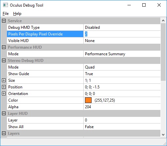This screenshot has height=146, width=167.
Task: Click the scrollbar down arrow
Action: pos(163,134)
